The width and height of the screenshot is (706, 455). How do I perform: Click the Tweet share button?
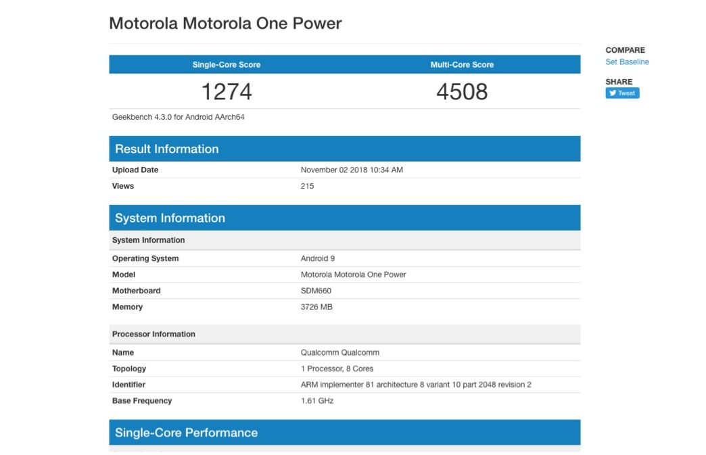622,93
